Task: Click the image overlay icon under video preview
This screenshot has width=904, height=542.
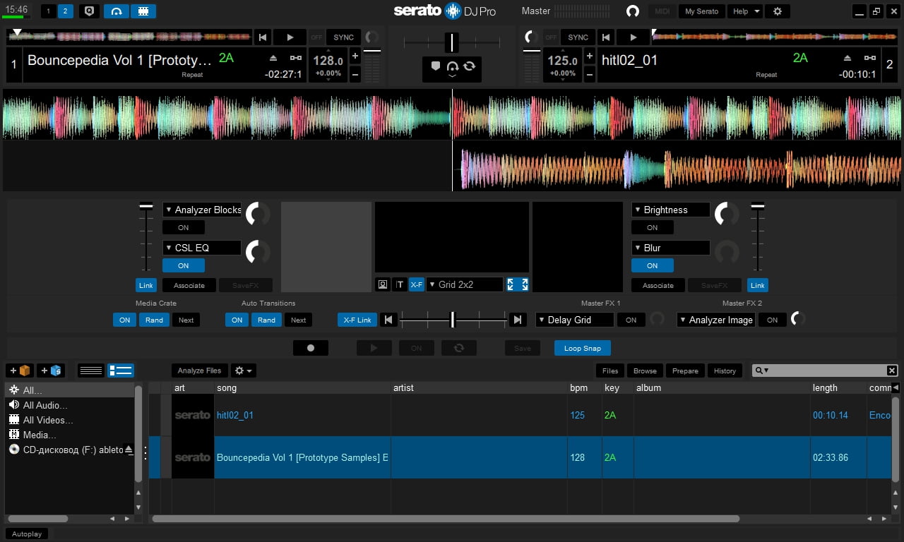Action: pyautogui.click(x=383, y=284)
